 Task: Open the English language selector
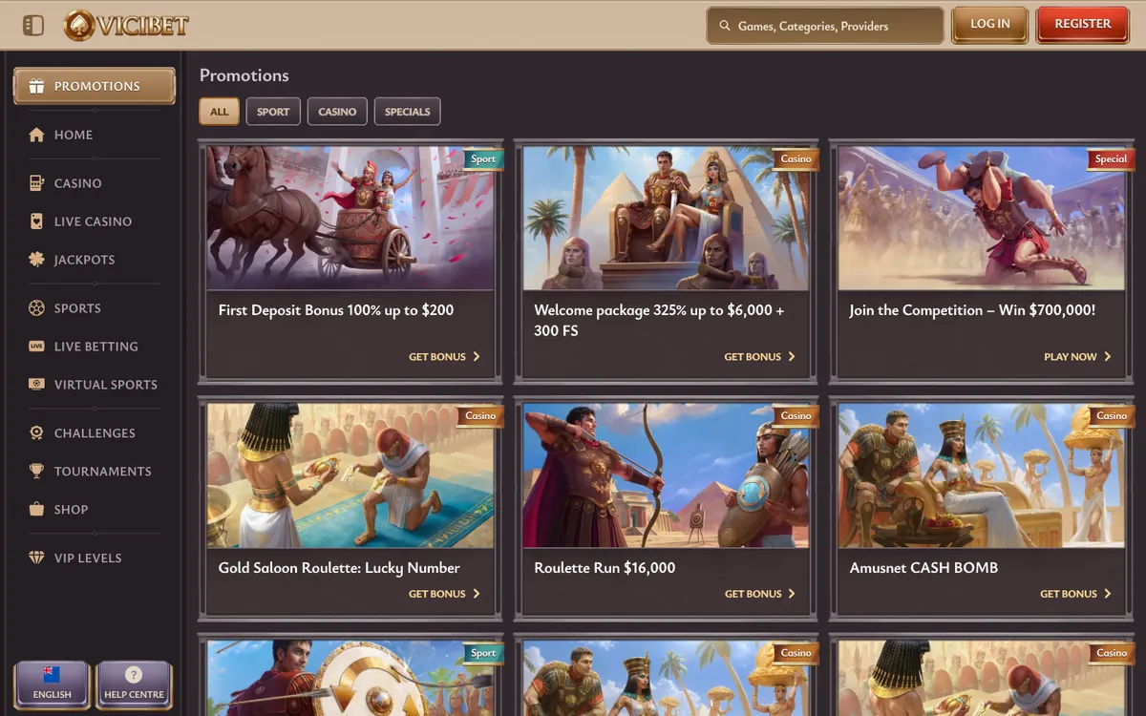pos(52,684)
